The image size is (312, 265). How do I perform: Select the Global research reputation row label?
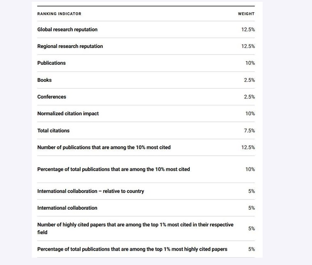pyautogui.click(x=67, y=30)
